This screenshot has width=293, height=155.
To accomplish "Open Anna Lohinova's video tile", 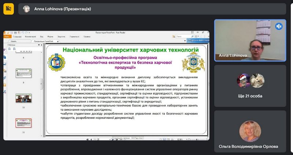I will tap(250, 40).
